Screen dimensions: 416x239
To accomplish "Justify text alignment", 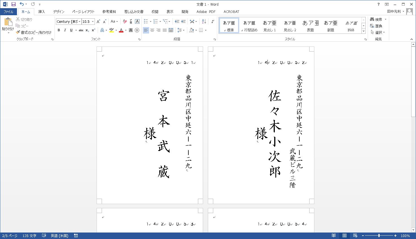I will pyautogui.click(x=164, y=30).
